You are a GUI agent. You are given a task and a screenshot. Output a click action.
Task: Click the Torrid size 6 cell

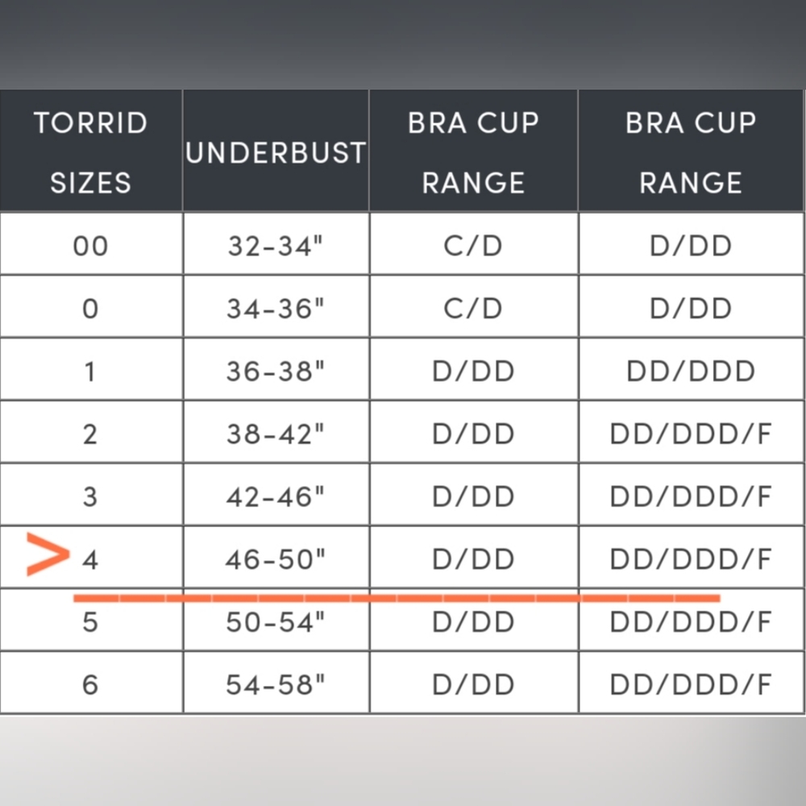coord(90,685)
